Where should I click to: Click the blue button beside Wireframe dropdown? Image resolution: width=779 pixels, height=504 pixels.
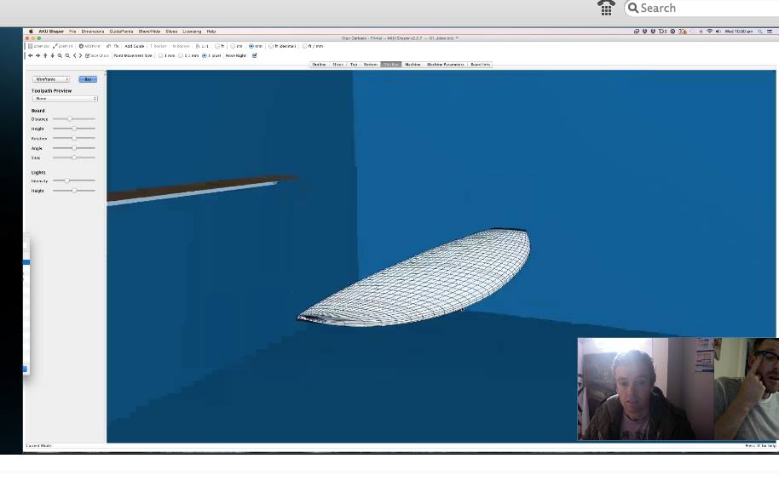(x=88, y=79)
